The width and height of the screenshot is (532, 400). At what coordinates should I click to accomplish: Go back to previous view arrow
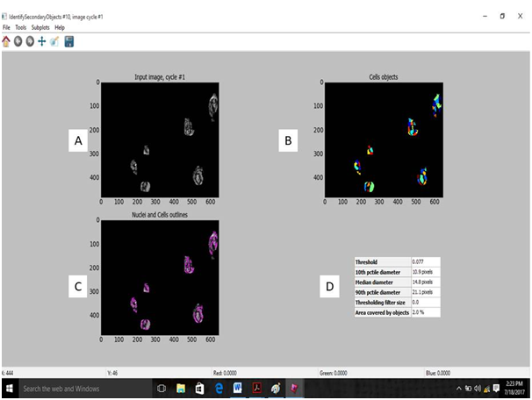coord(18,41)
